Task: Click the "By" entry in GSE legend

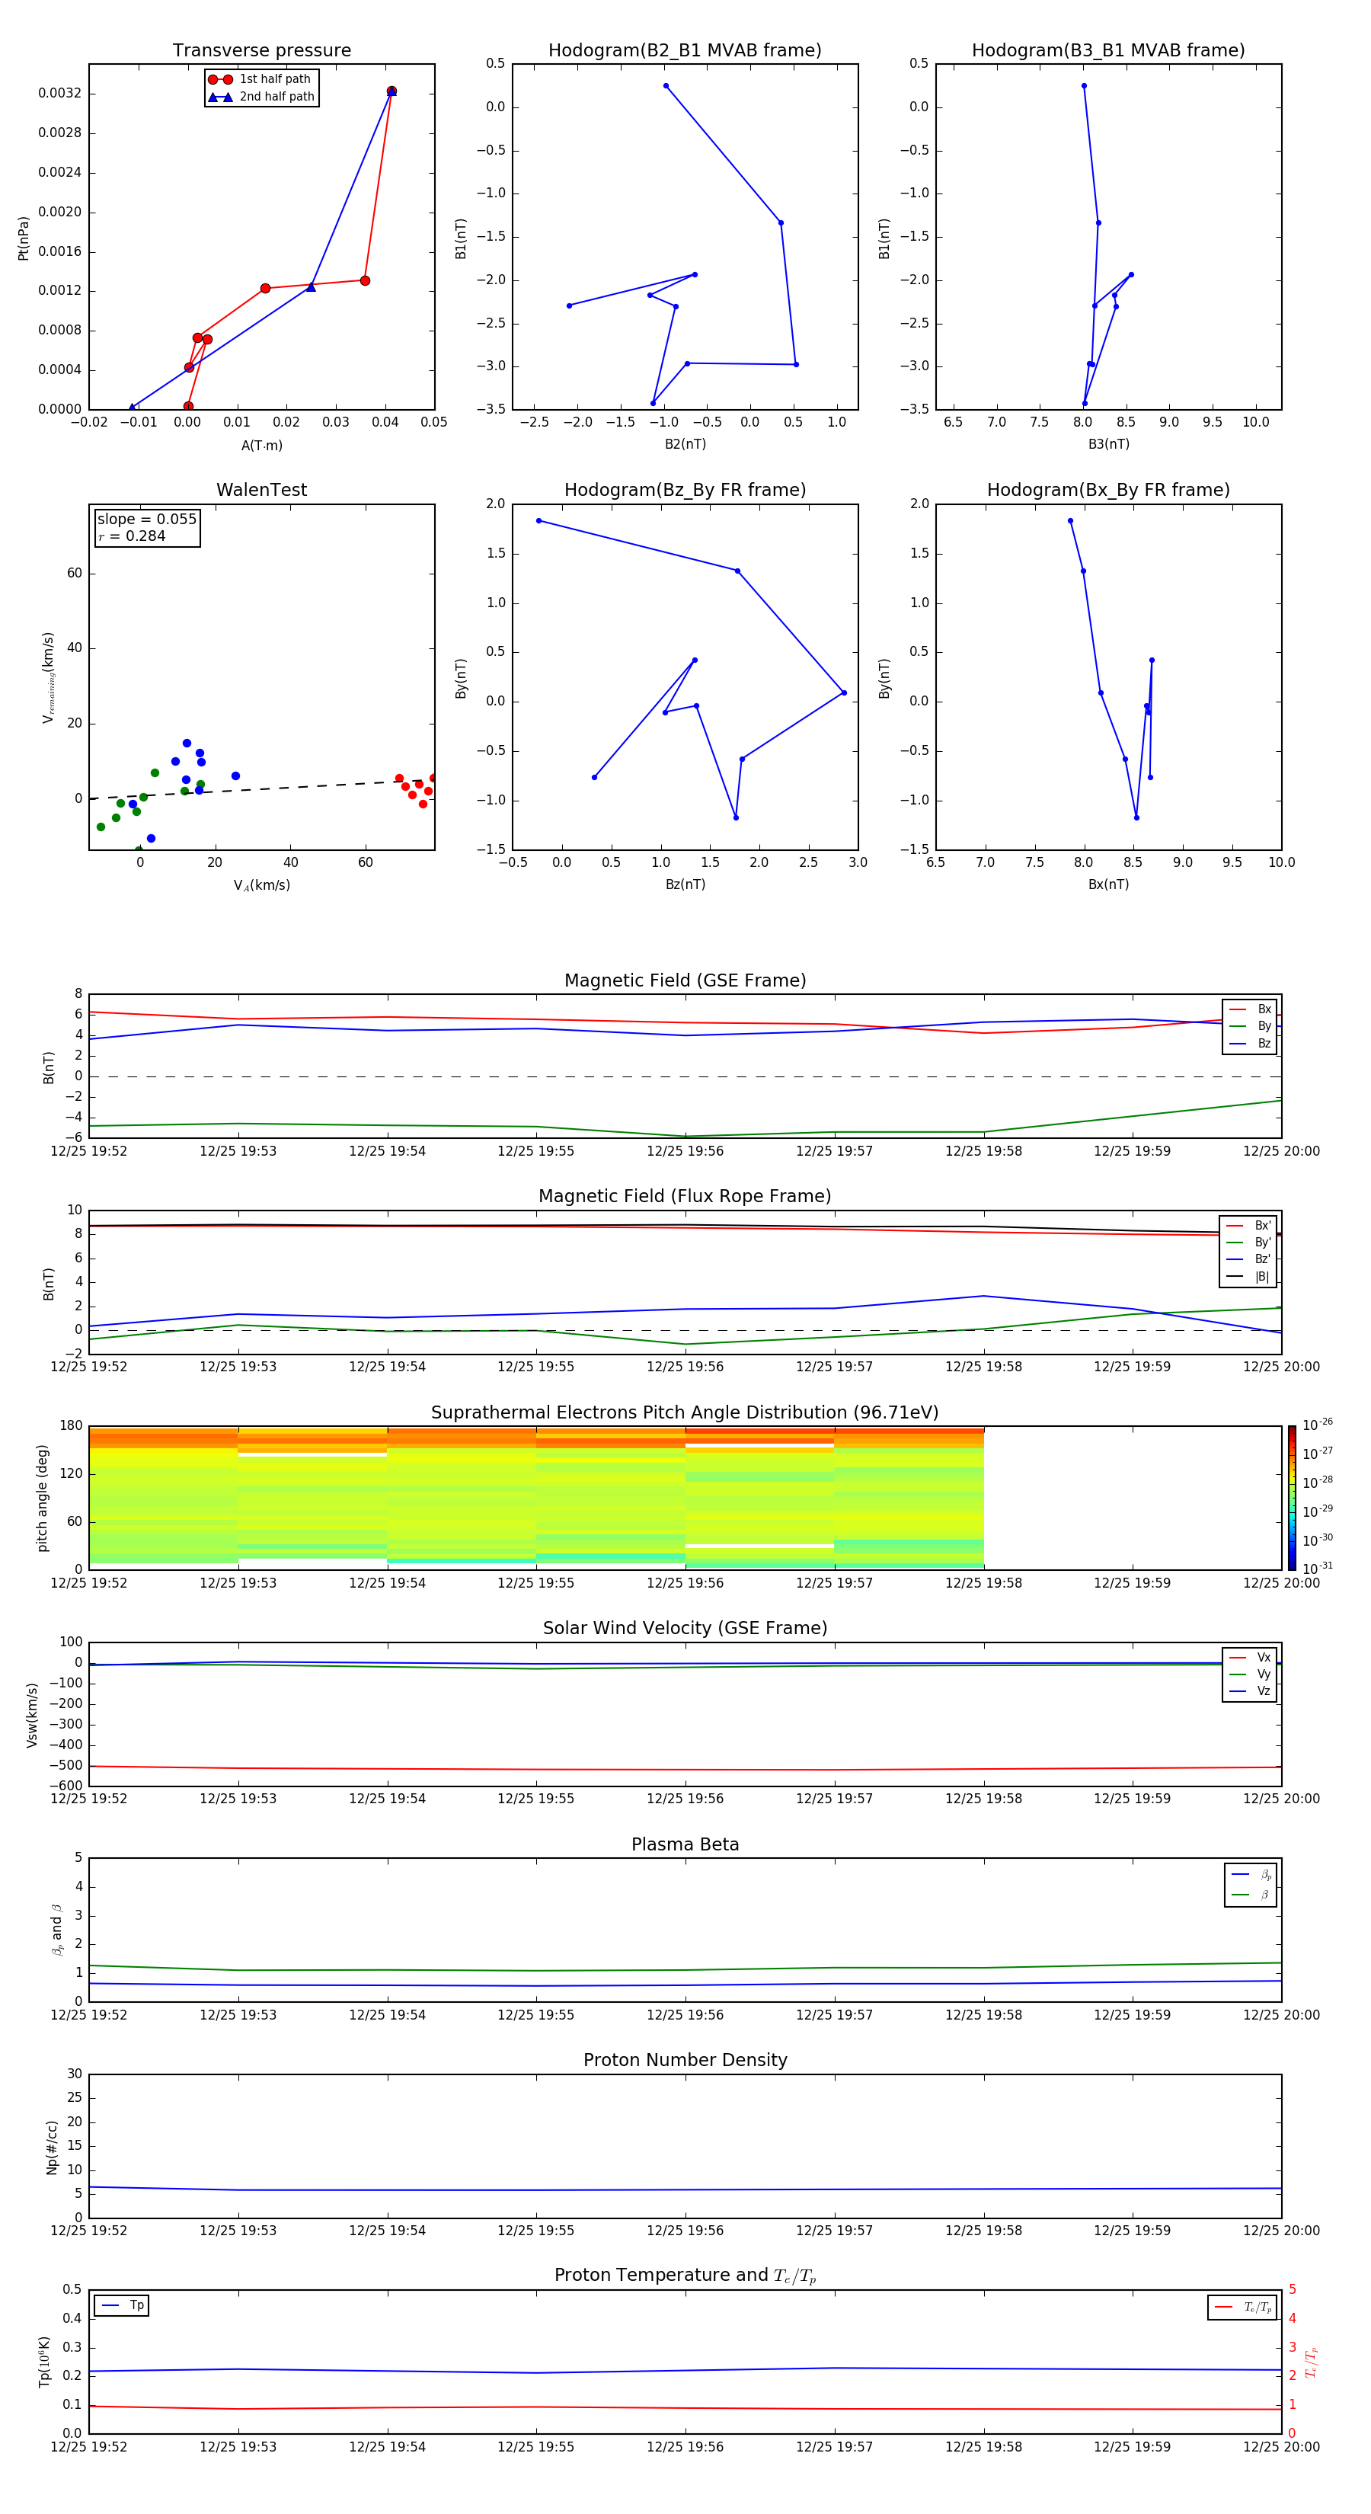Action: tap(1250, 1027)
